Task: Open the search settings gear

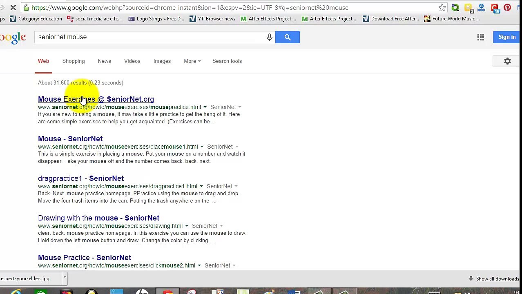Action: point(507,61)
